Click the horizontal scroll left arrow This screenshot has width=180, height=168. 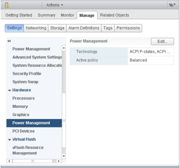tap(9, 161)
